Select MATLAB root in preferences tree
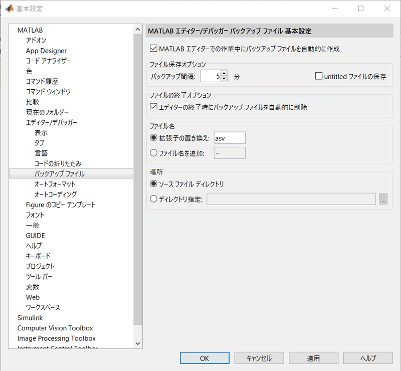This screenshot has height=371, width=401. coord(30,30)
